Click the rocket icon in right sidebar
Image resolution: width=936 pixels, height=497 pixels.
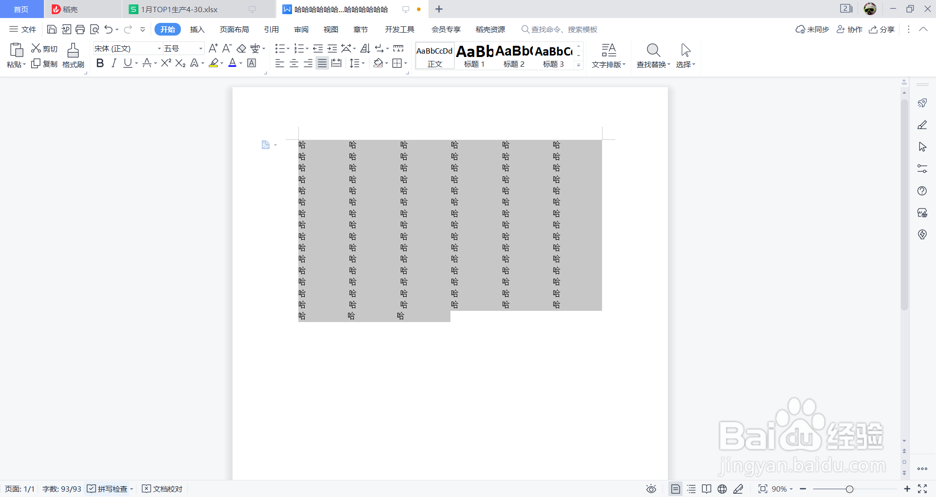click(x=922, y=103)
